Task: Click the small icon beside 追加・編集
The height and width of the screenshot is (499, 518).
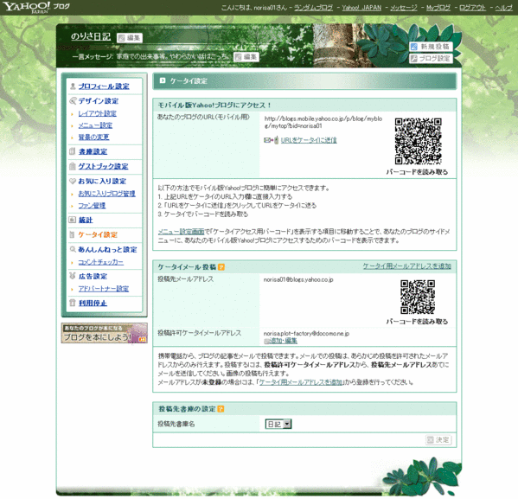Action: (266, 341)
